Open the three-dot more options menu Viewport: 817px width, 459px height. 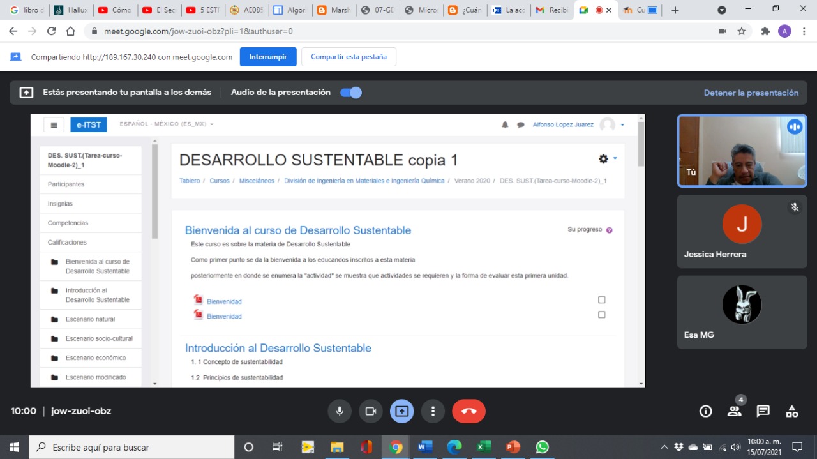[433, 411]
